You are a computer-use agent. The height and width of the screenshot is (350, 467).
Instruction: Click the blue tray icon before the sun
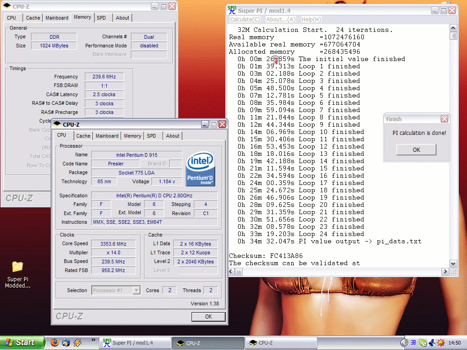pos(432,343)
